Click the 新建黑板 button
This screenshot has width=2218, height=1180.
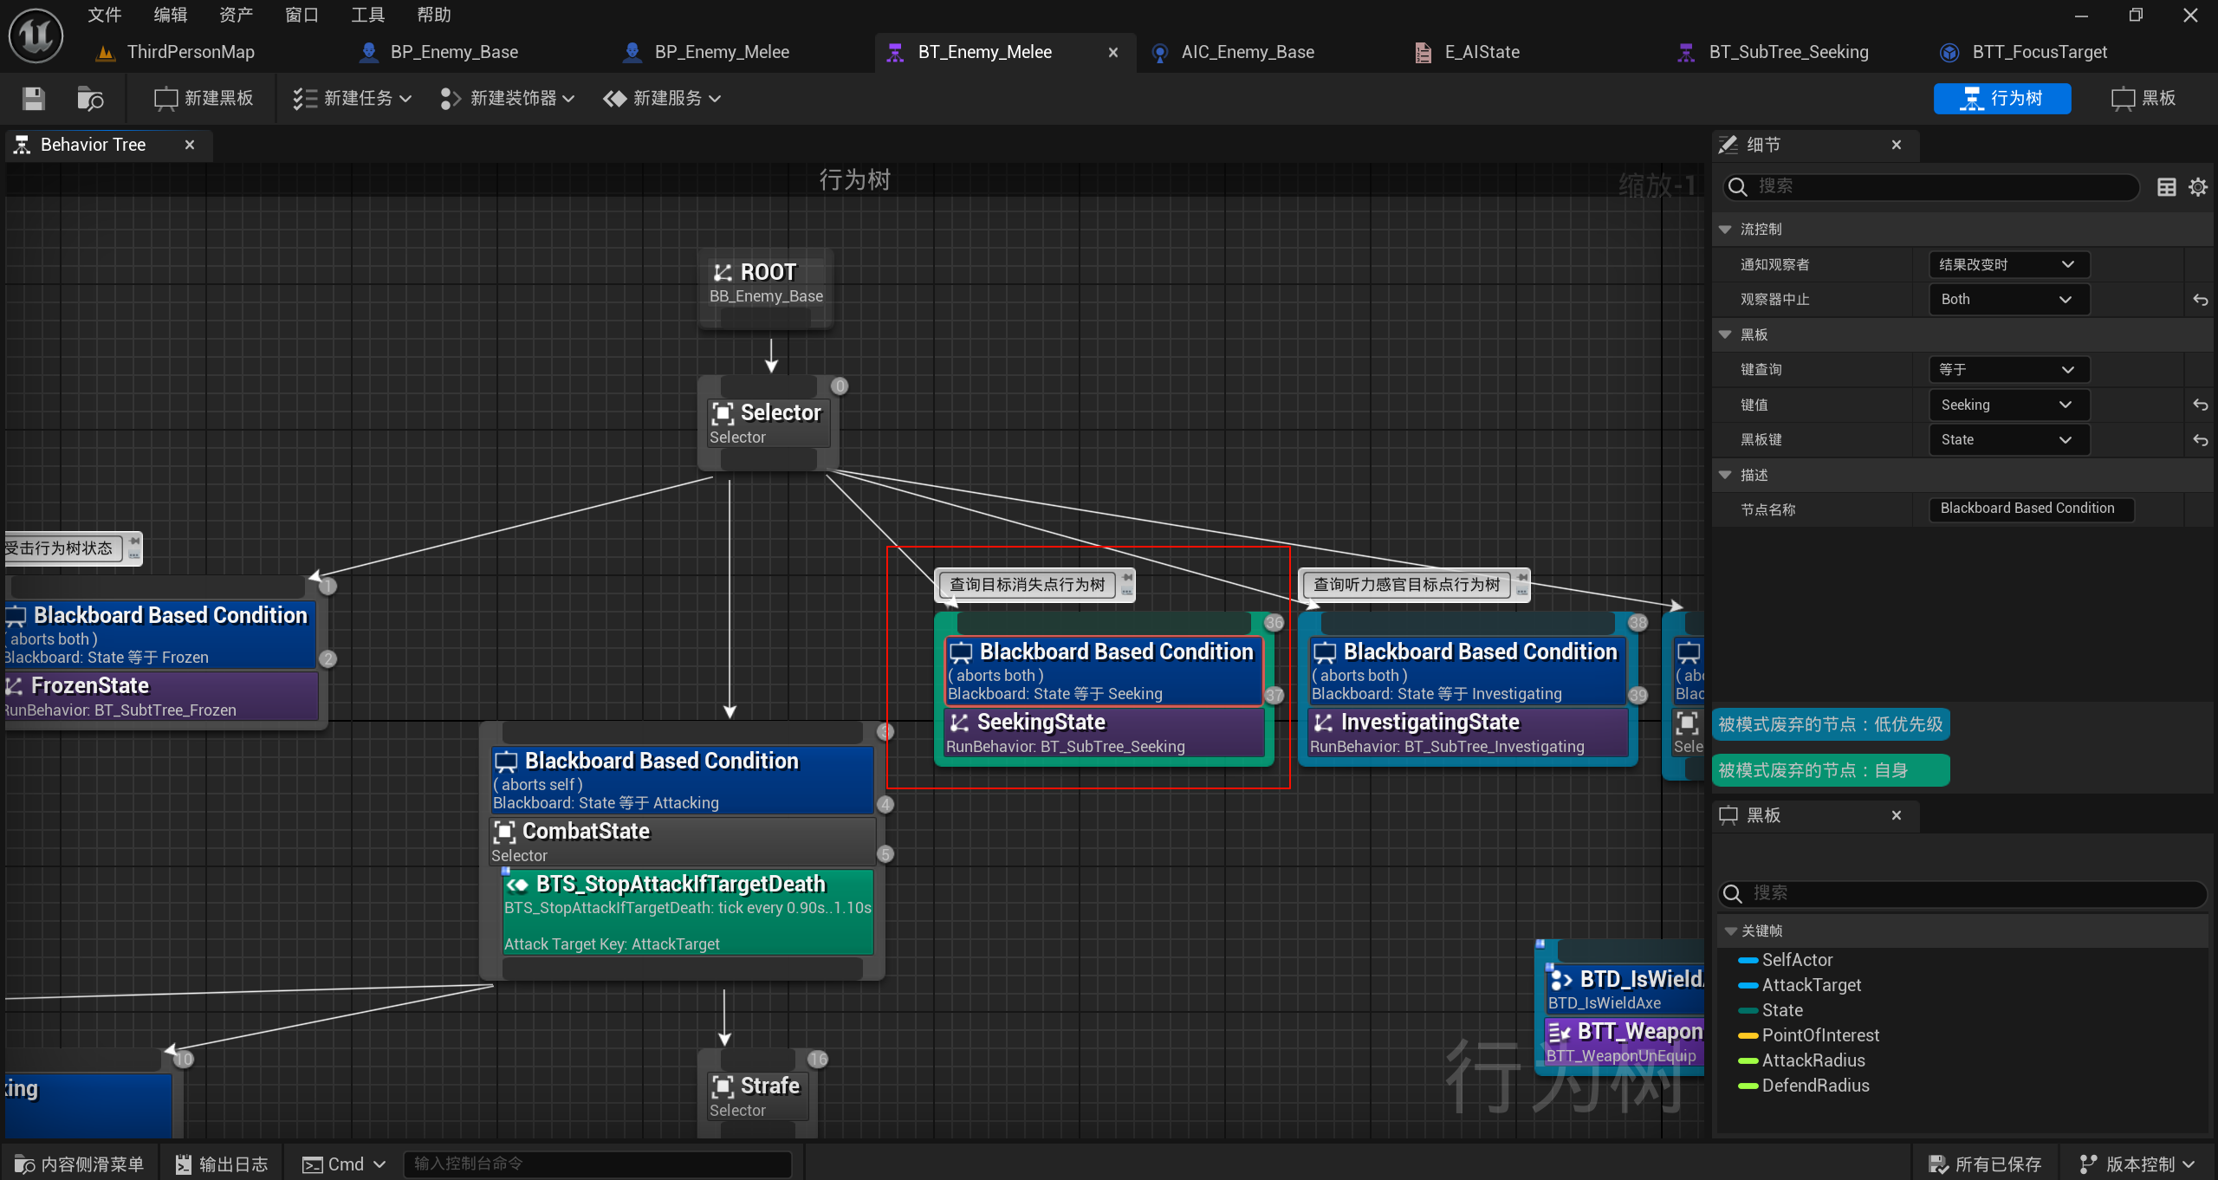coord(204,99)
